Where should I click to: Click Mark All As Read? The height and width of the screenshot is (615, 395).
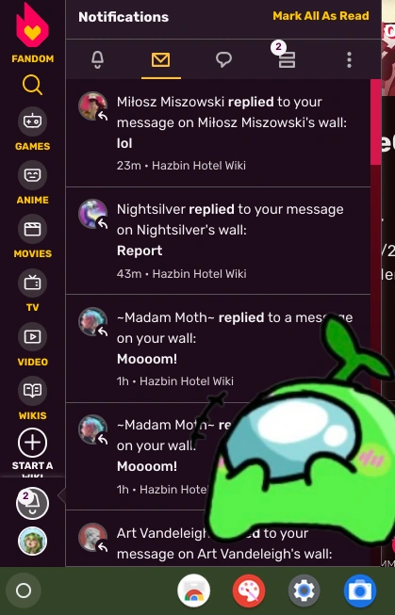(x=321, y=16)
